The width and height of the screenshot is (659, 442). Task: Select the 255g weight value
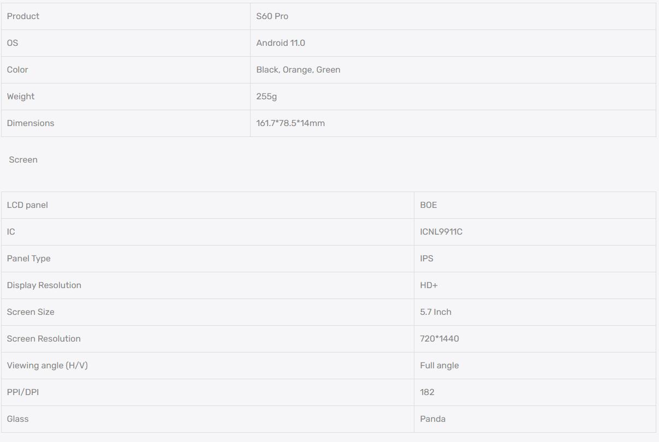point(266,97)
